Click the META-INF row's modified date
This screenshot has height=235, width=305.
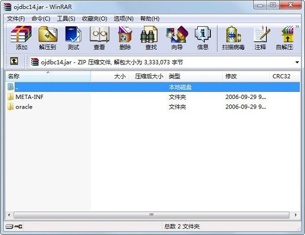click(x=246, y=97)
